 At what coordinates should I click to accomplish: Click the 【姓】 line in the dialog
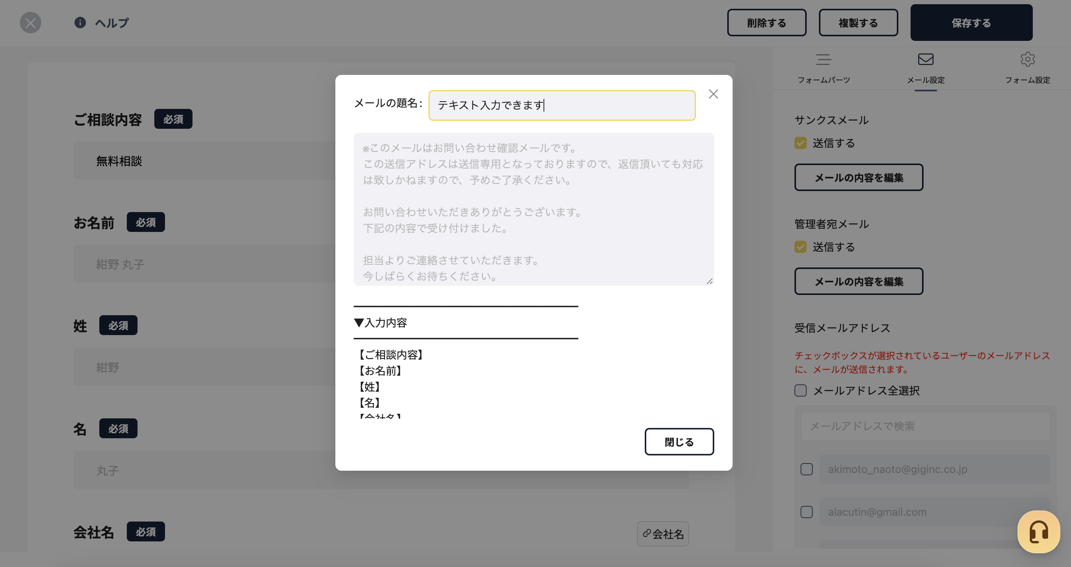(369, 387)
